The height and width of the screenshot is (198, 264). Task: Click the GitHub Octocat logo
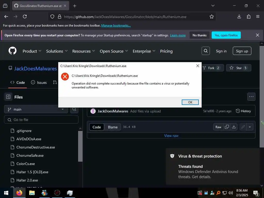coord(13,51)
